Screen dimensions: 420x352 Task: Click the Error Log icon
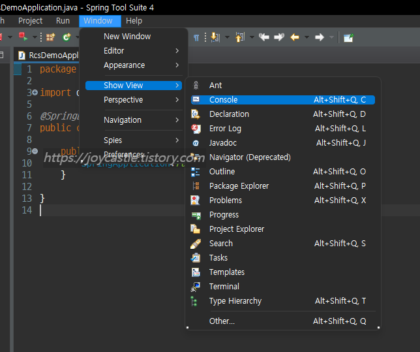196,129
